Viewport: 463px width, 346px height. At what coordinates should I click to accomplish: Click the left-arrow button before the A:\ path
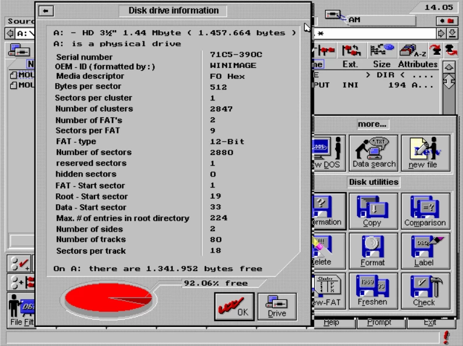click(10, 34)
